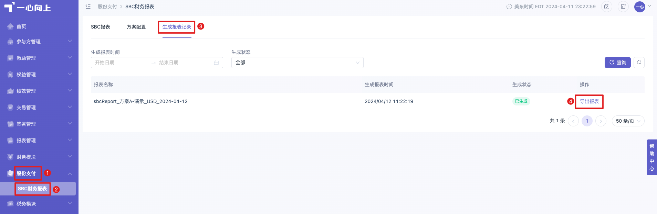Collapse the sidebar menu fold icon
657x214 pixels.
click(88, 7)
